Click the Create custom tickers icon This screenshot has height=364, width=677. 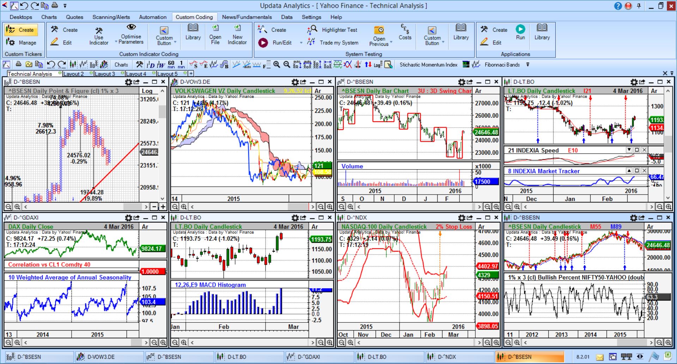pyautogui.click(x=21, y=30)
